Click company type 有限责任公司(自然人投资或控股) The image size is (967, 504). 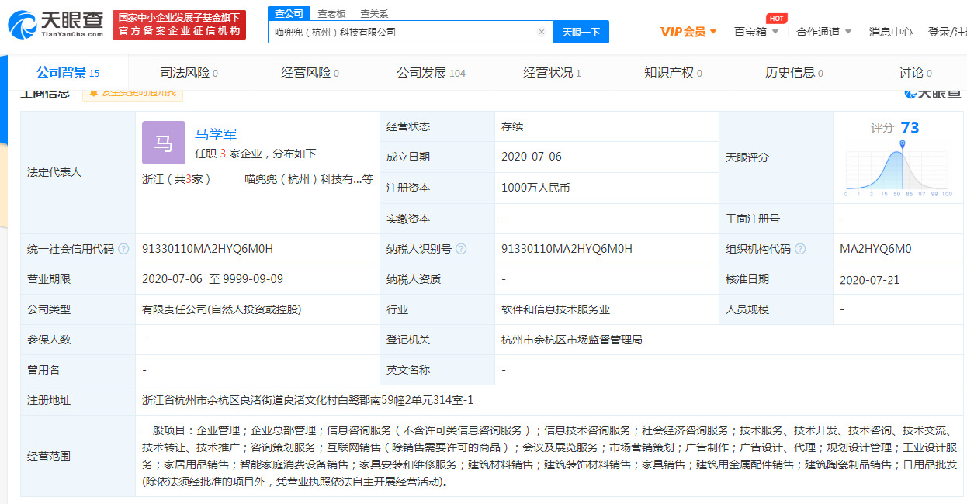[222, 309]
